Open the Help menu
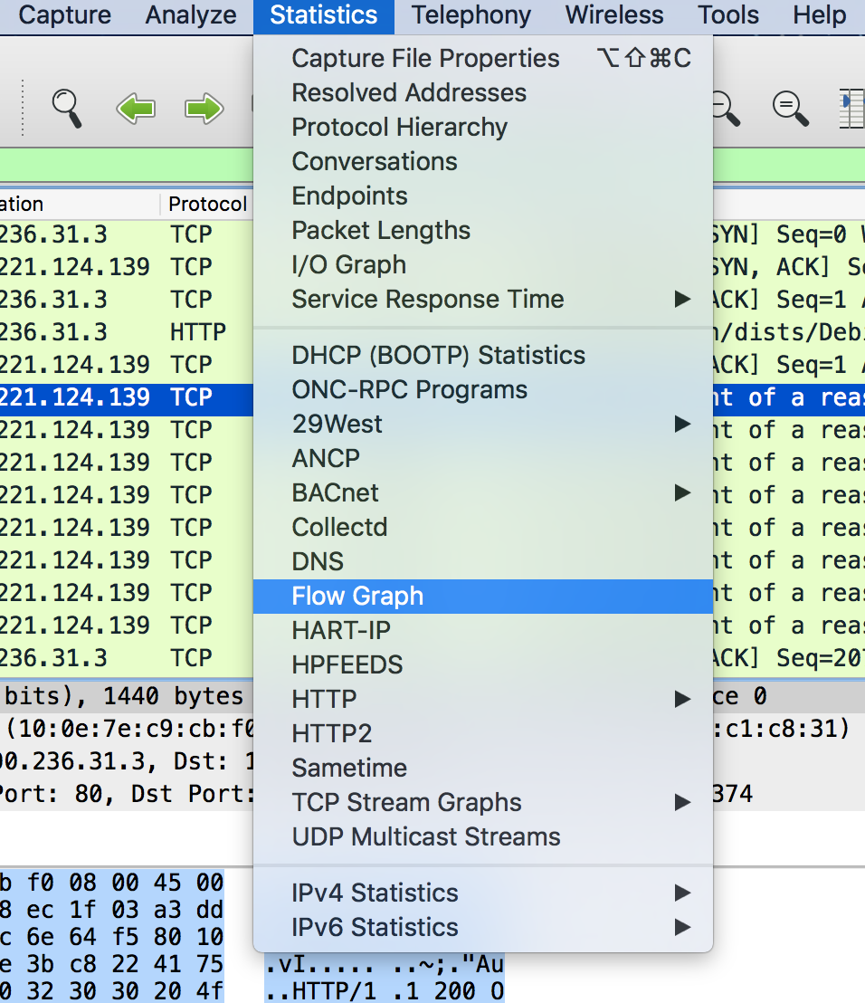 [820, 15]
